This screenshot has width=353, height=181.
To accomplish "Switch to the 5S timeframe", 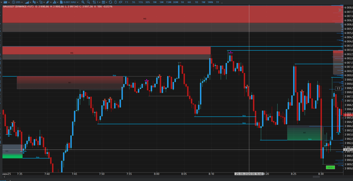I will 134,2.
